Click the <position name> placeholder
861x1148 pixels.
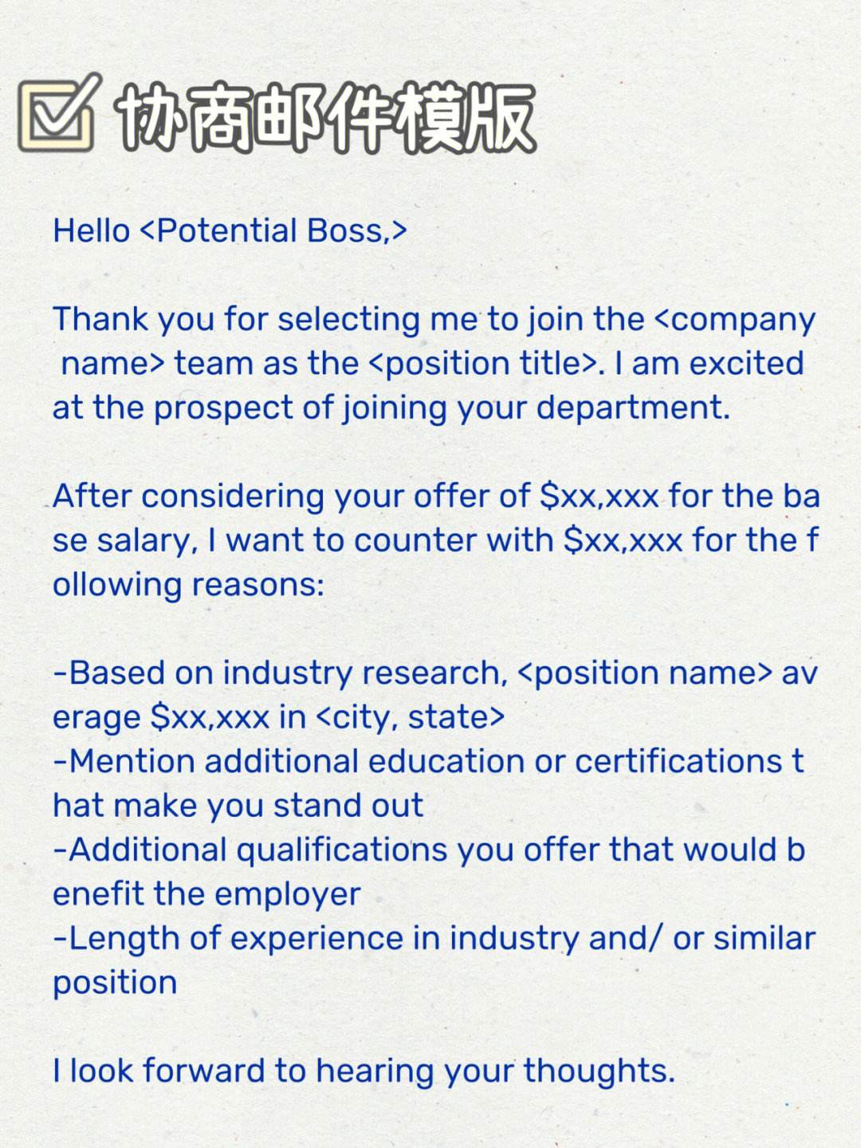pyautogui.click(x=644, y=673)
